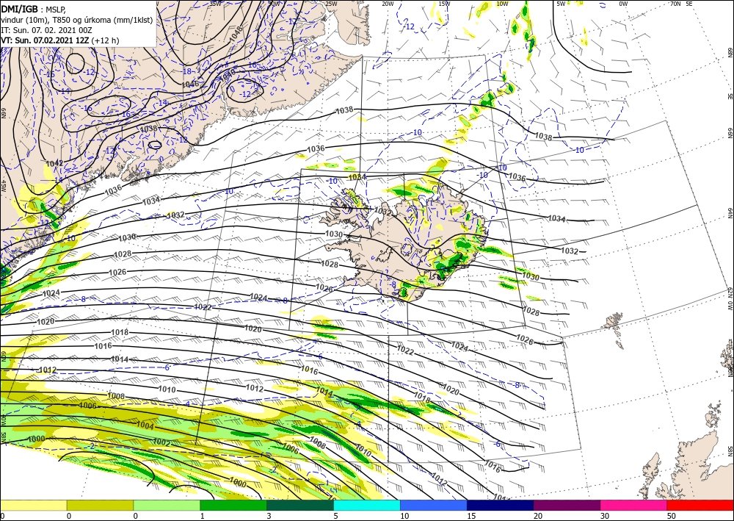Click the 1046 isobar label
Image resolution: width=734 pixels, height=521 pixels.
coord(190,84)
